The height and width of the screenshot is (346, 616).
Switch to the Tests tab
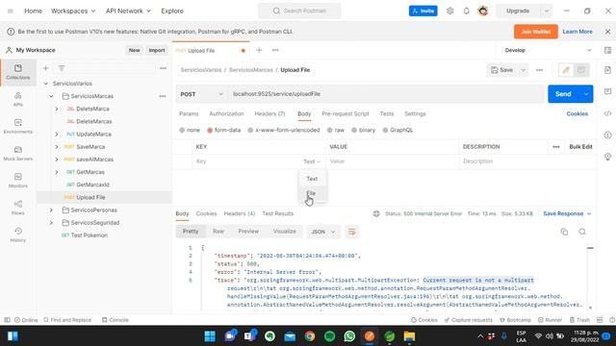pyautogui.click(x=387, y=113)
